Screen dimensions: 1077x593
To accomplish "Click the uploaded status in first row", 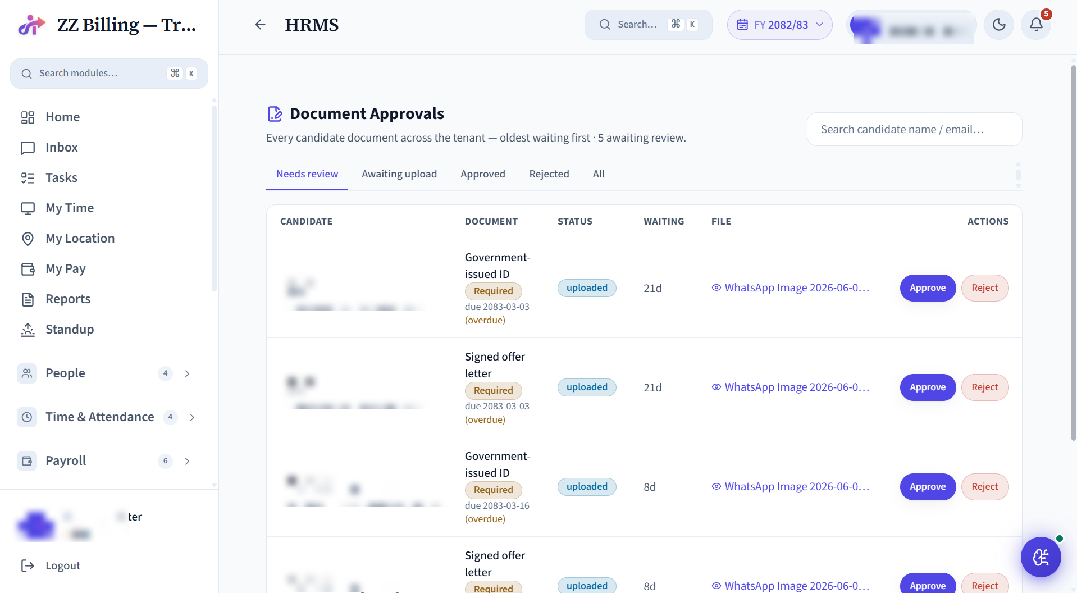I will point(587,288).
